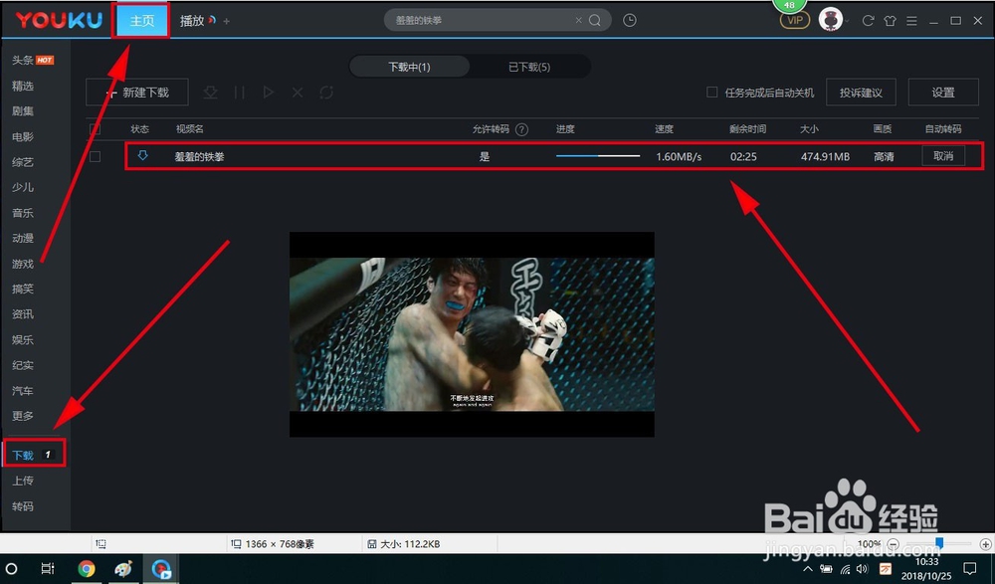
Task: Click the refresh icon in title bar
Action: pyautogui.click(x=868, y=20)
